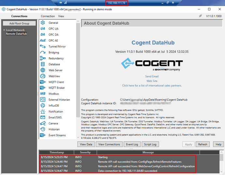Open the Connection menu
Screen dimensions: 225x175
48,16
